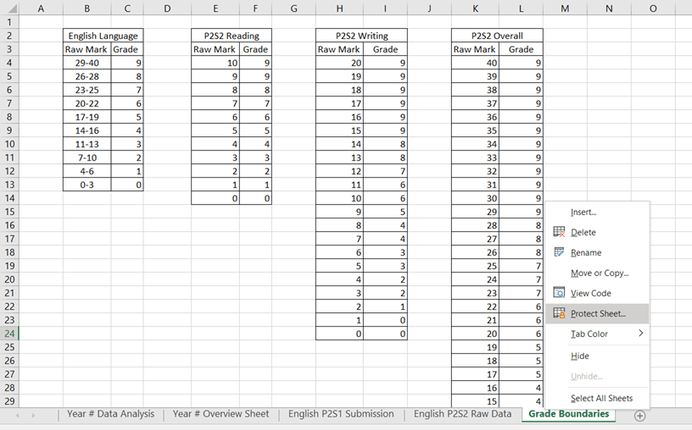
Task: Open the English P2S2 Raw Data tab
Action: pos(462,414)
